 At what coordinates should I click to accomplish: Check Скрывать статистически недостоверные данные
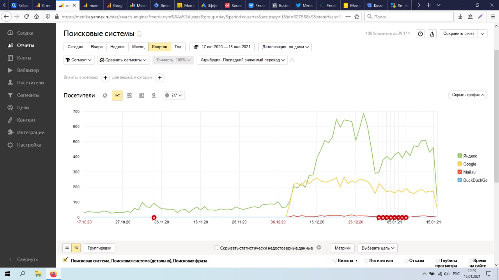pyautogui.click(x=217, y=248)
